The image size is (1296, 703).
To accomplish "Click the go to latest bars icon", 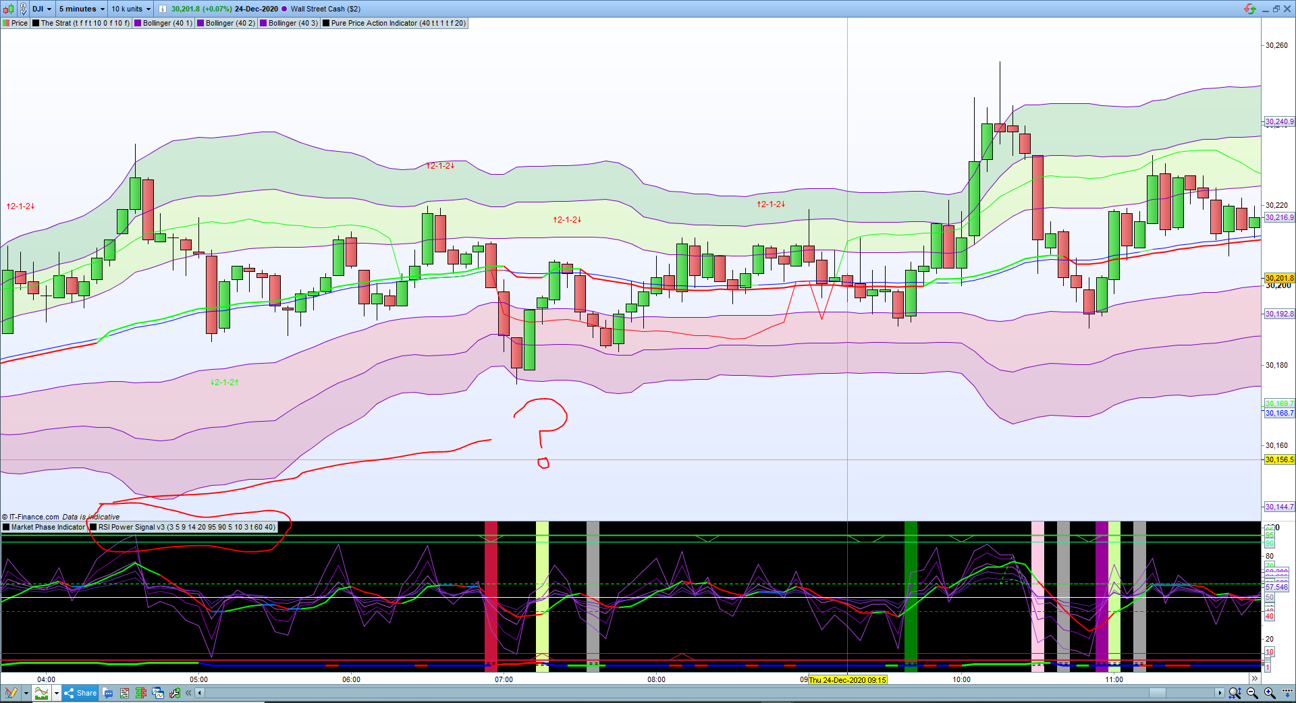I will point(1287,693).
